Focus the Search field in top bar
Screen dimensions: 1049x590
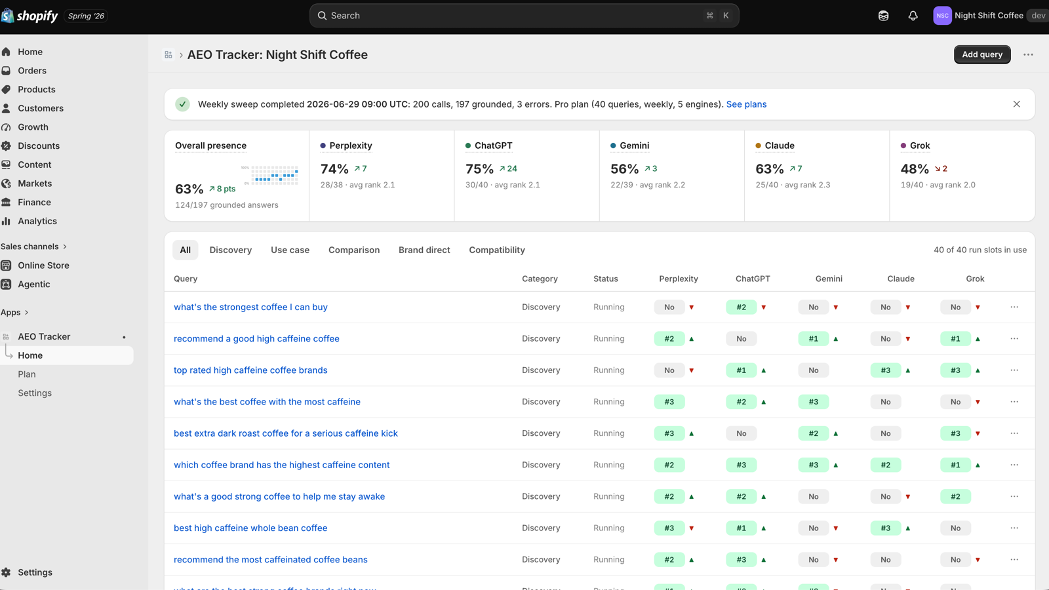point(524,16)
